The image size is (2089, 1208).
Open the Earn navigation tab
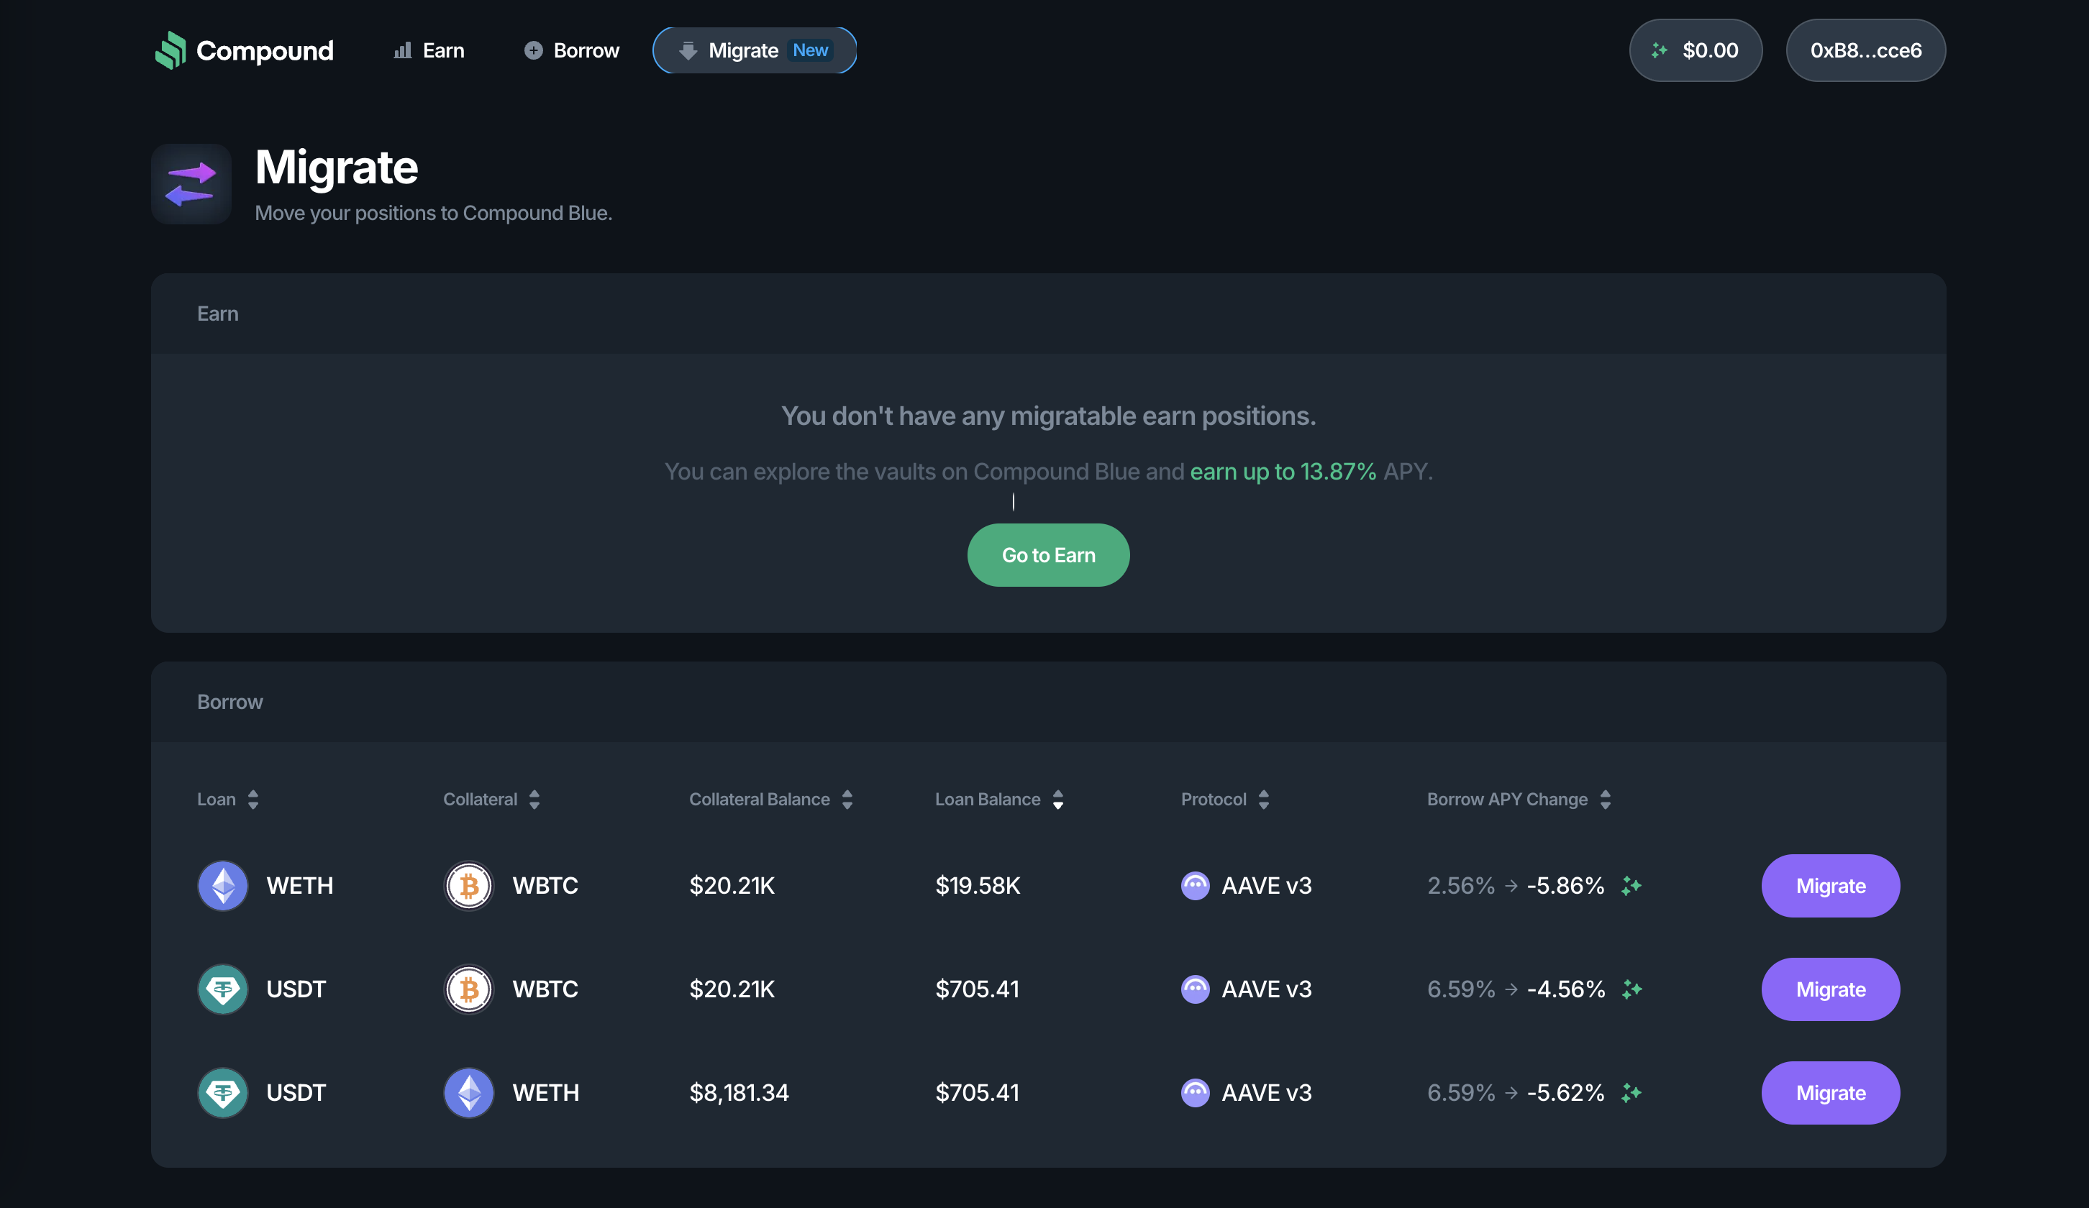click(429, 50)
